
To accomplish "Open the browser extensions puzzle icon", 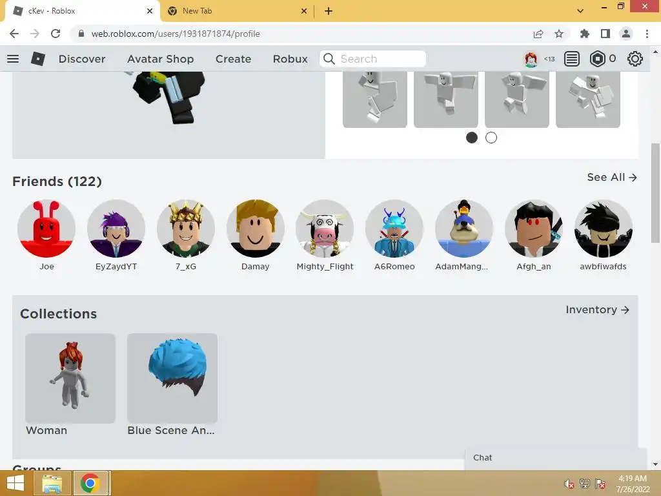I will [584, 34].
